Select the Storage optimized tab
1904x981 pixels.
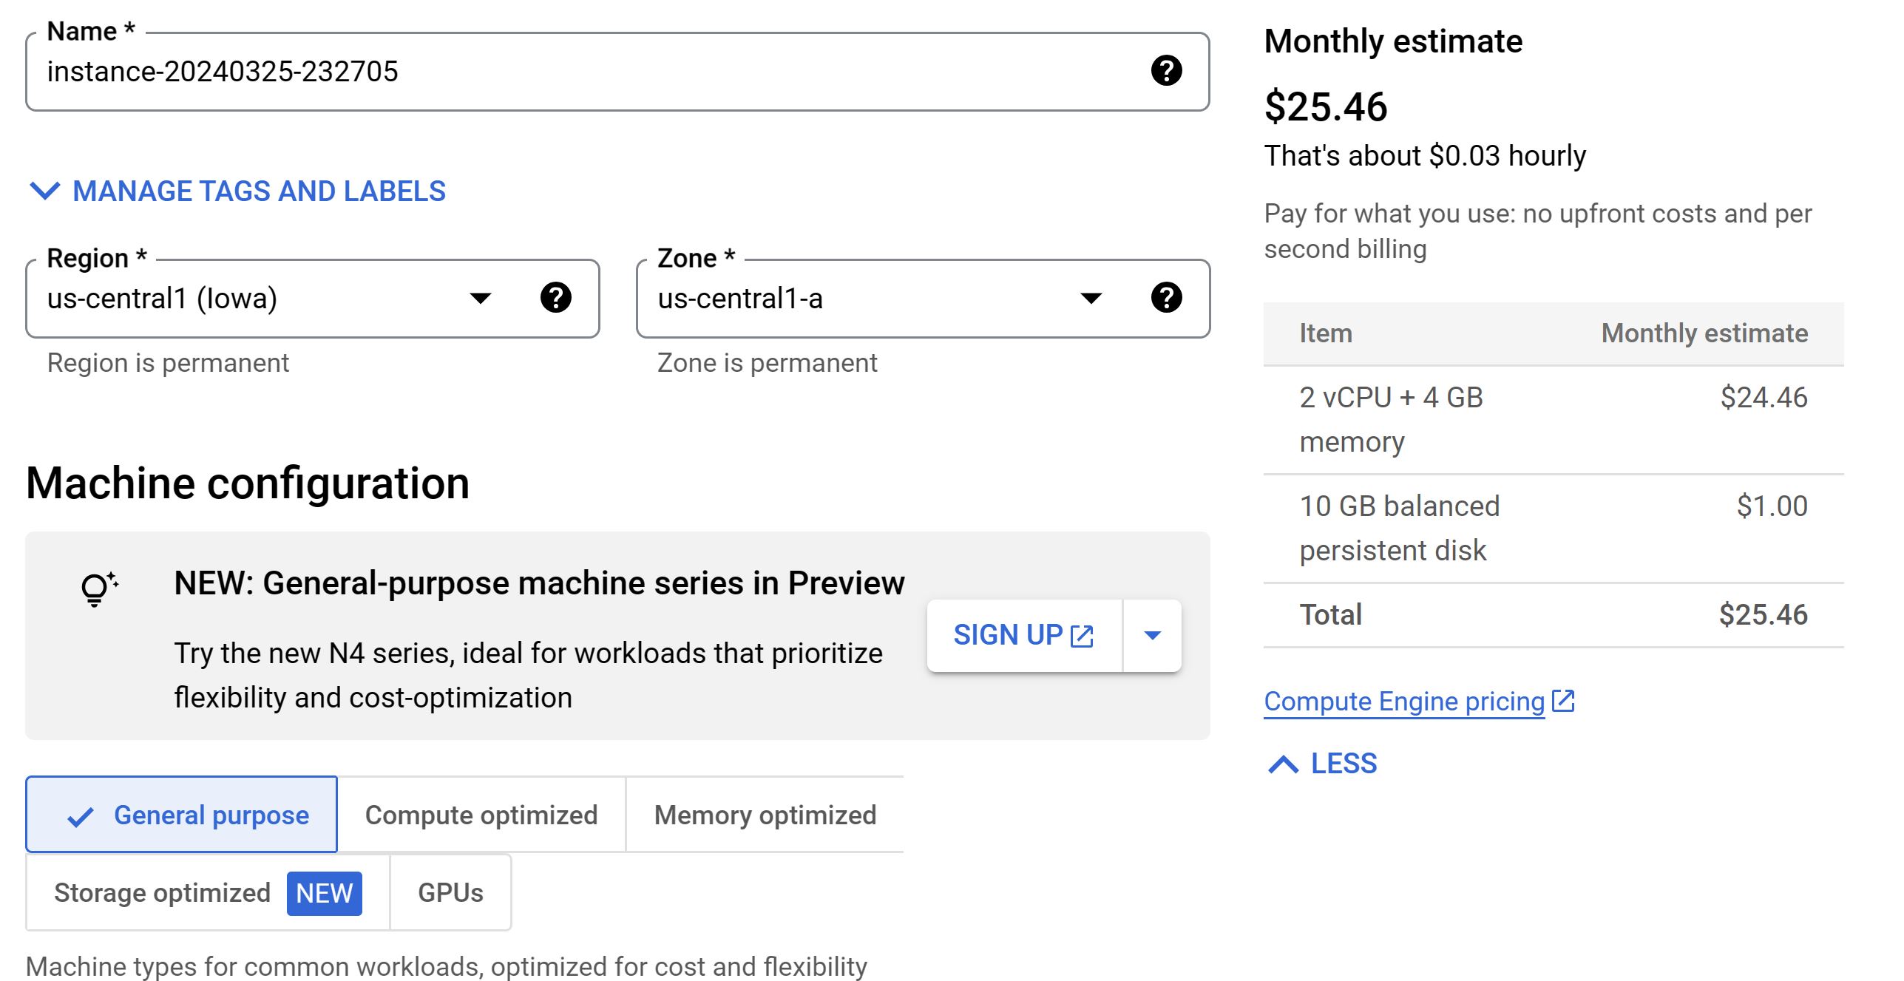(x=162, y=893)
